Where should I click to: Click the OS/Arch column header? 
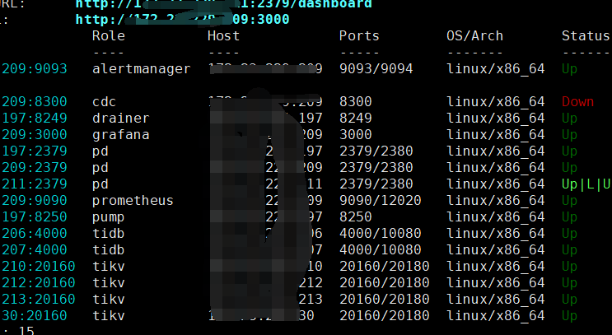point(474,36)
